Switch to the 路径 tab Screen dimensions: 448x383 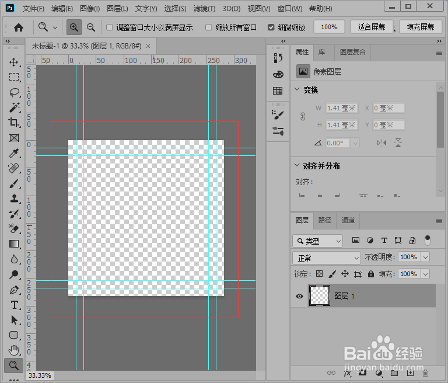coord(325,220)
